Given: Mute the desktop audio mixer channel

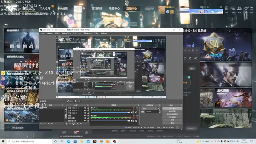Looking at the screenshot, I should click(132, 121).
